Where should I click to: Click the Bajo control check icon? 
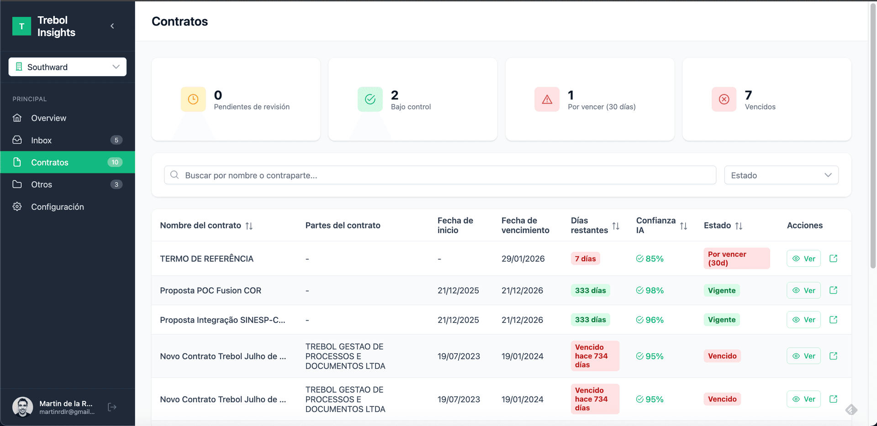pos(370,99)
